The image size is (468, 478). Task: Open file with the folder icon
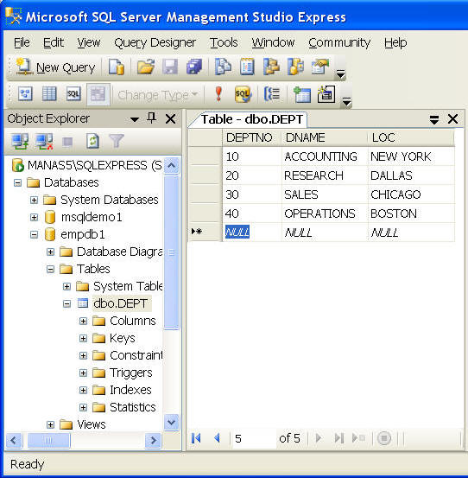click(x=146, y=67)
